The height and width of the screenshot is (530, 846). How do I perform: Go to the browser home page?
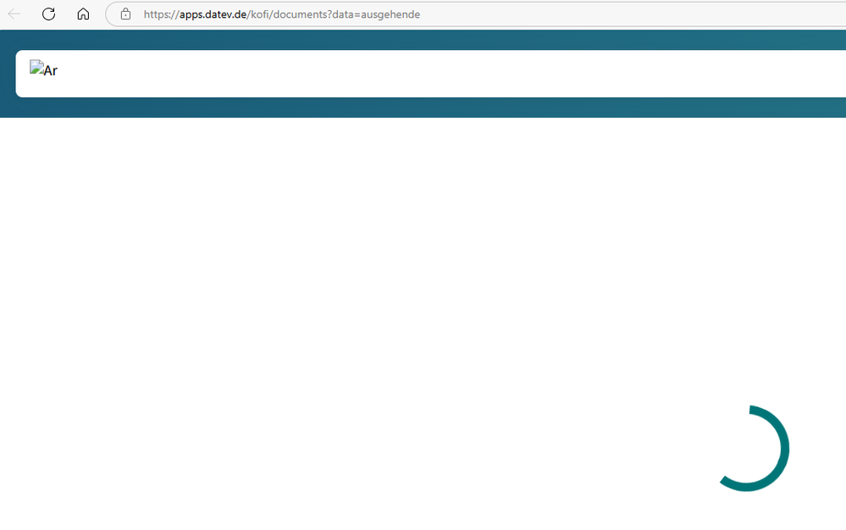(83, 14)
